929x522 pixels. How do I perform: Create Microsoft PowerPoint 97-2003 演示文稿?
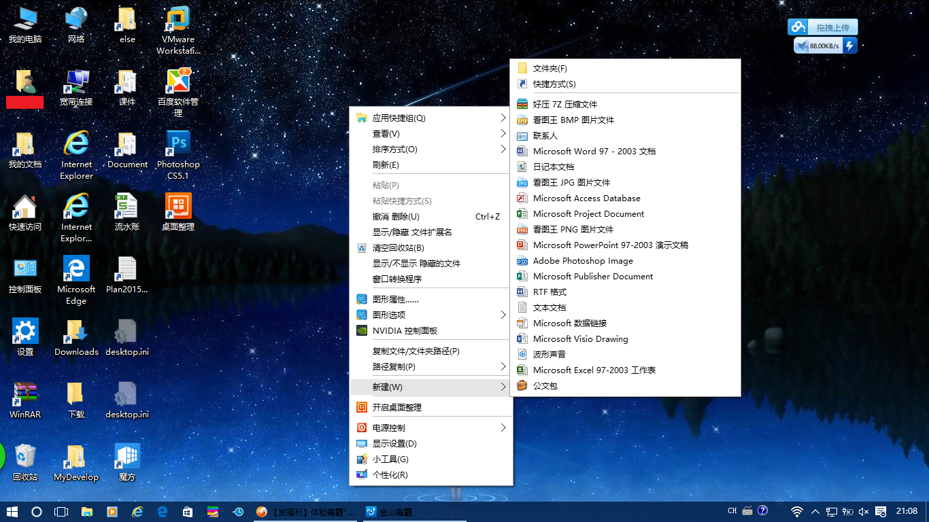[x=625, y=245]
